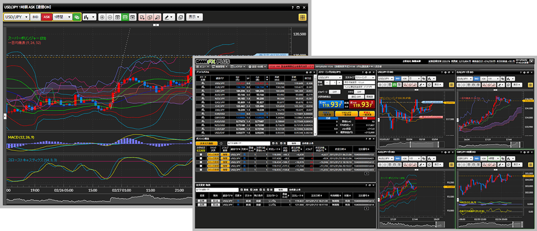Click the yellow fullscreen icon on the AUD/JPY chart
This screenshot has width=537, height=231.
451,164
